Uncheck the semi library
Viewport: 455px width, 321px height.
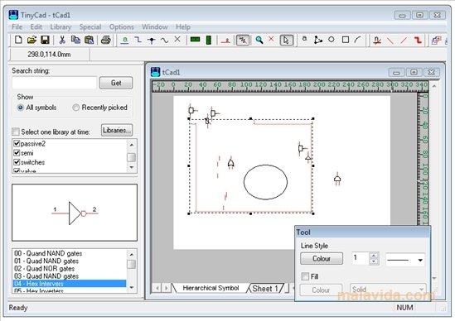[17, 153]
